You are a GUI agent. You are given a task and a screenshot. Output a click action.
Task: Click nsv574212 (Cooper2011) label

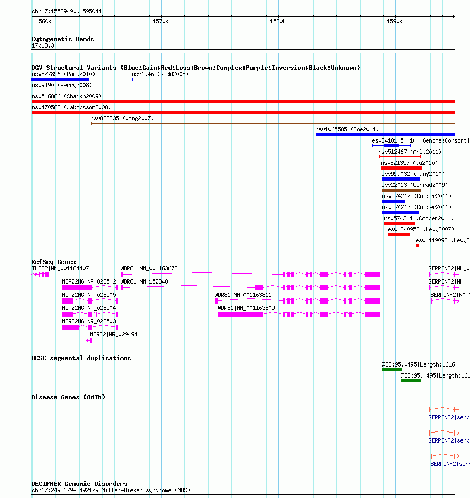417,196
